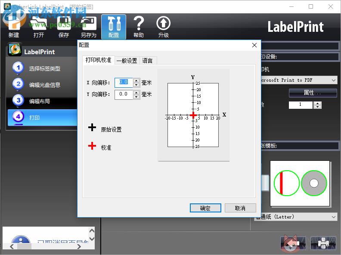Increase the print copies count with the stepper
The image size is (341, 255).
click(x=317, y=103)
